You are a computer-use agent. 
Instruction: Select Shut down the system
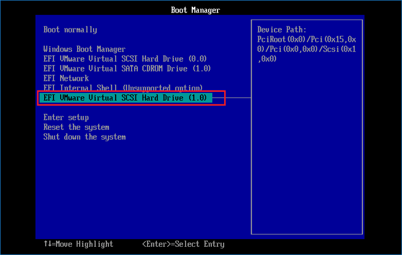pos(85,137)
